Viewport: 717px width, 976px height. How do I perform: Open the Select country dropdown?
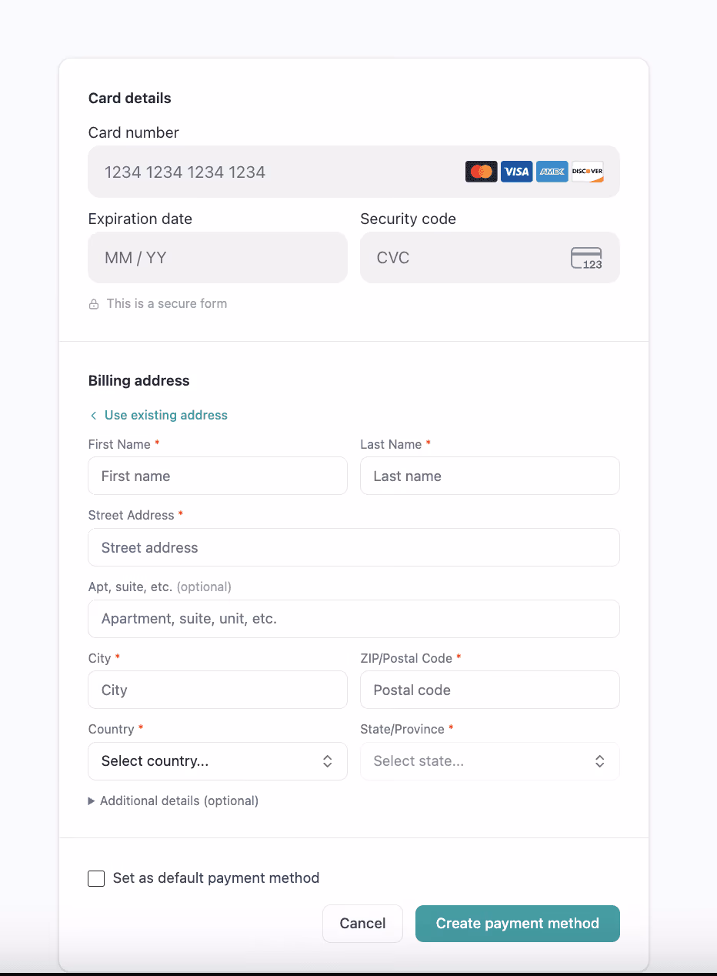point(218,761)
